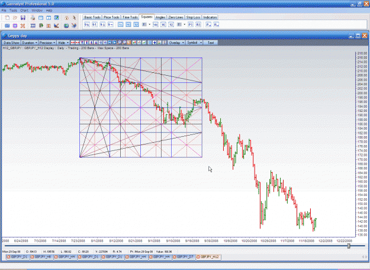Image resolution: width=370 pixels, height=270 pixels.
Task: Expand the arrow beside first F square tool
Action: click(x=149, y=24)
